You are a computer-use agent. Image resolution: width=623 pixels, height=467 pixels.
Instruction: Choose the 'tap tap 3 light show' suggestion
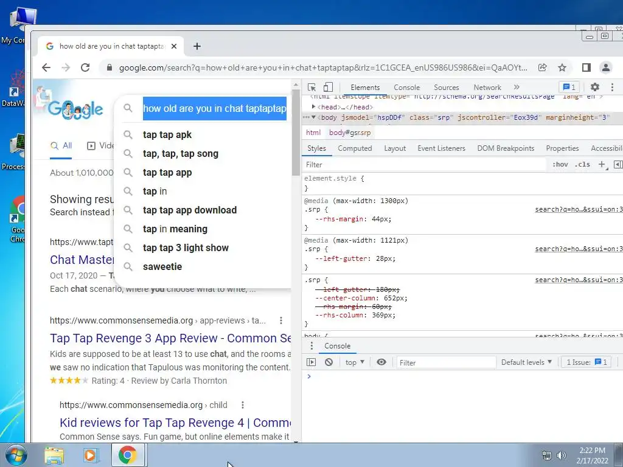186,248
